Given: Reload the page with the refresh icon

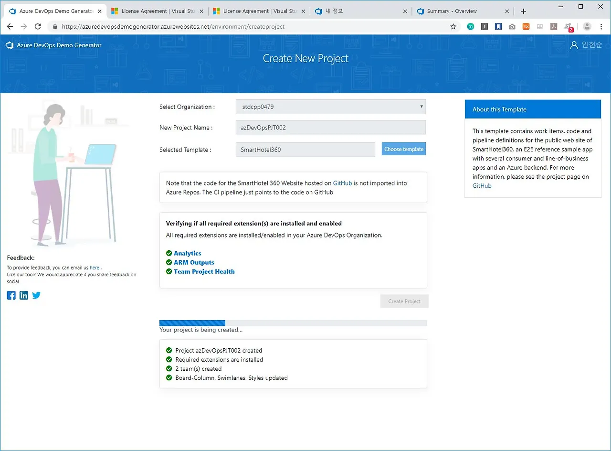Looking at the screenshot, I should [x=38, y=27].
